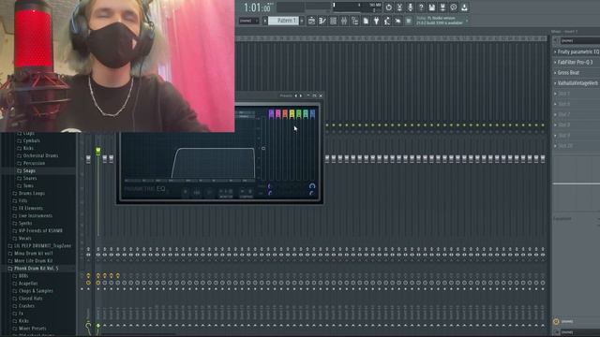Click the arrow icon next to tempo tapper
The width and height of the screenshot is (600, 337).
click(x=397, y=21)
